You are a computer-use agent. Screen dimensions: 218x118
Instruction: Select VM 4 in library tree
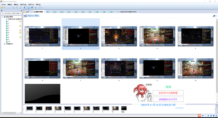point(8,28)
